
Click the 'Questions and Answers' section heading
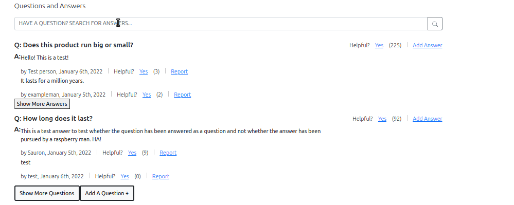(x=50, y=6)
